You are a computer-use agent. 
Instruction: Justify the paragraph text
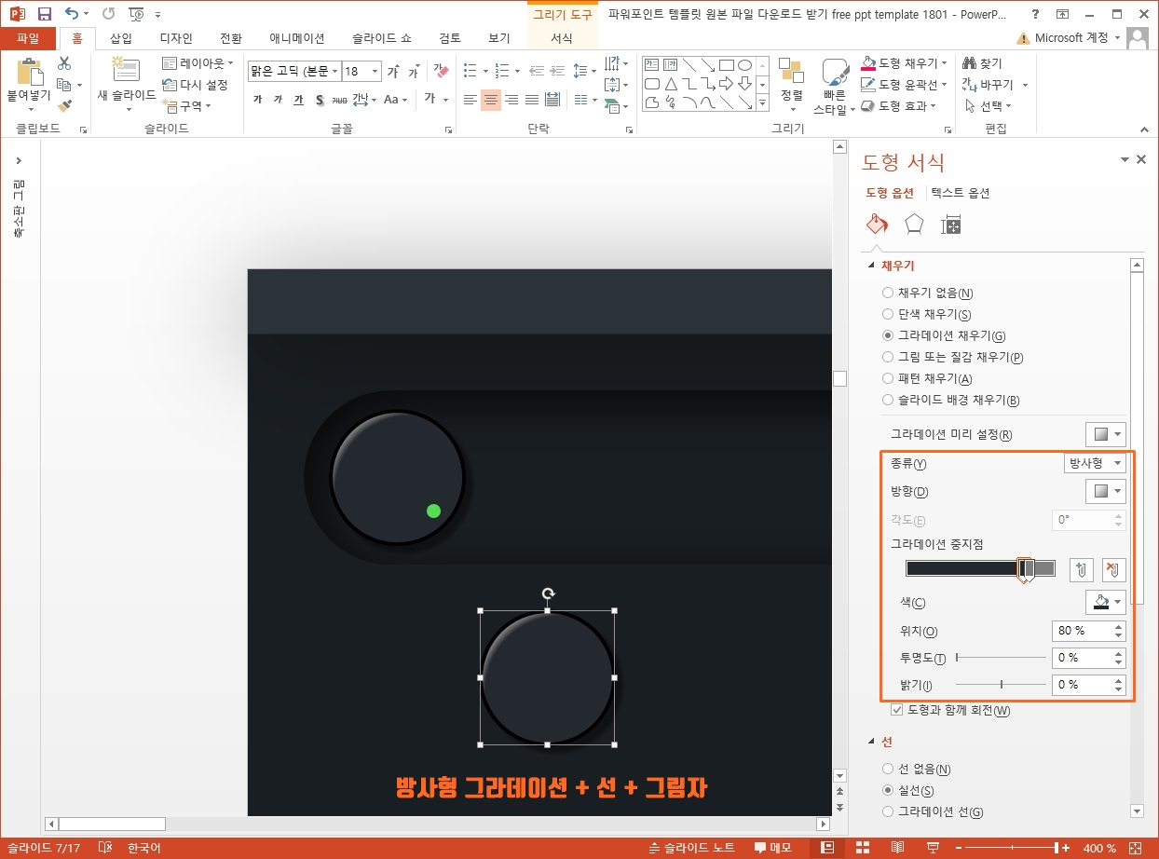[531, 100]
